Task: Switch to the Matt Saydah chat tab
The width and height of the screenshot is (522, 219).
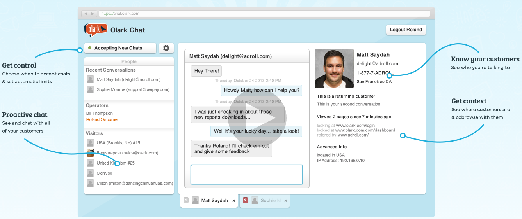Action: pyautogui.click(x=209, y=201)
